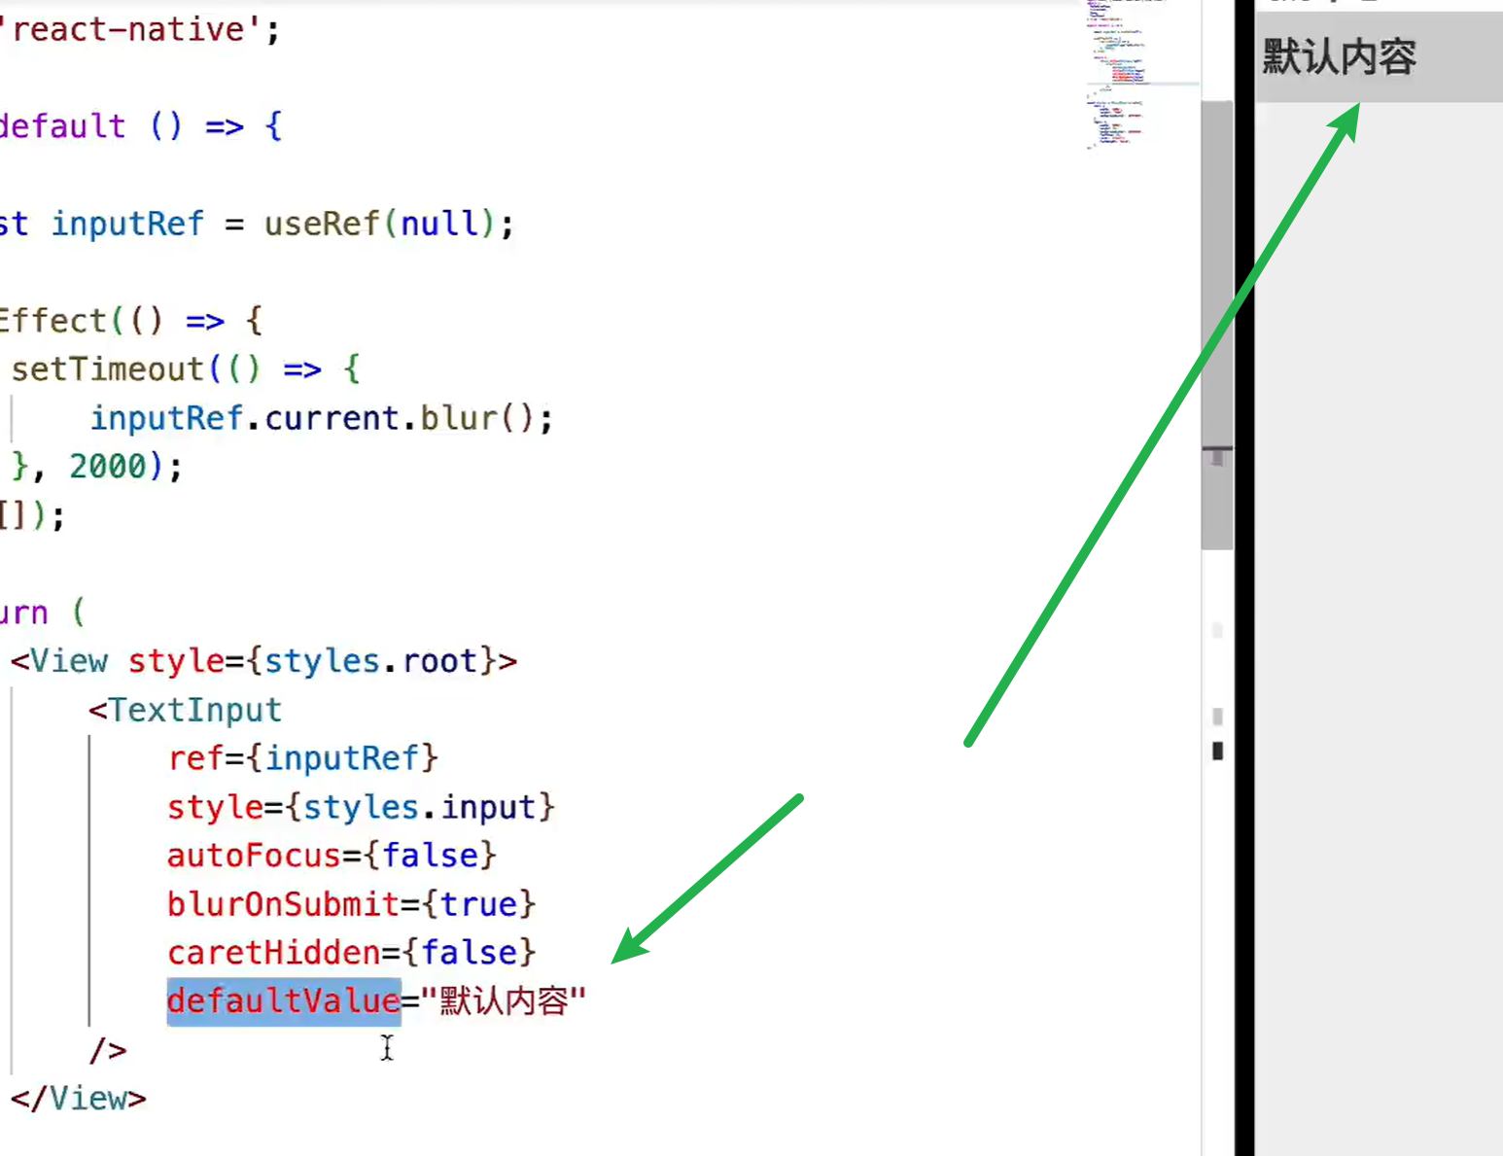Click the closing </View> tag
Screen dimensions: 1503x1156
[78, 1098]
